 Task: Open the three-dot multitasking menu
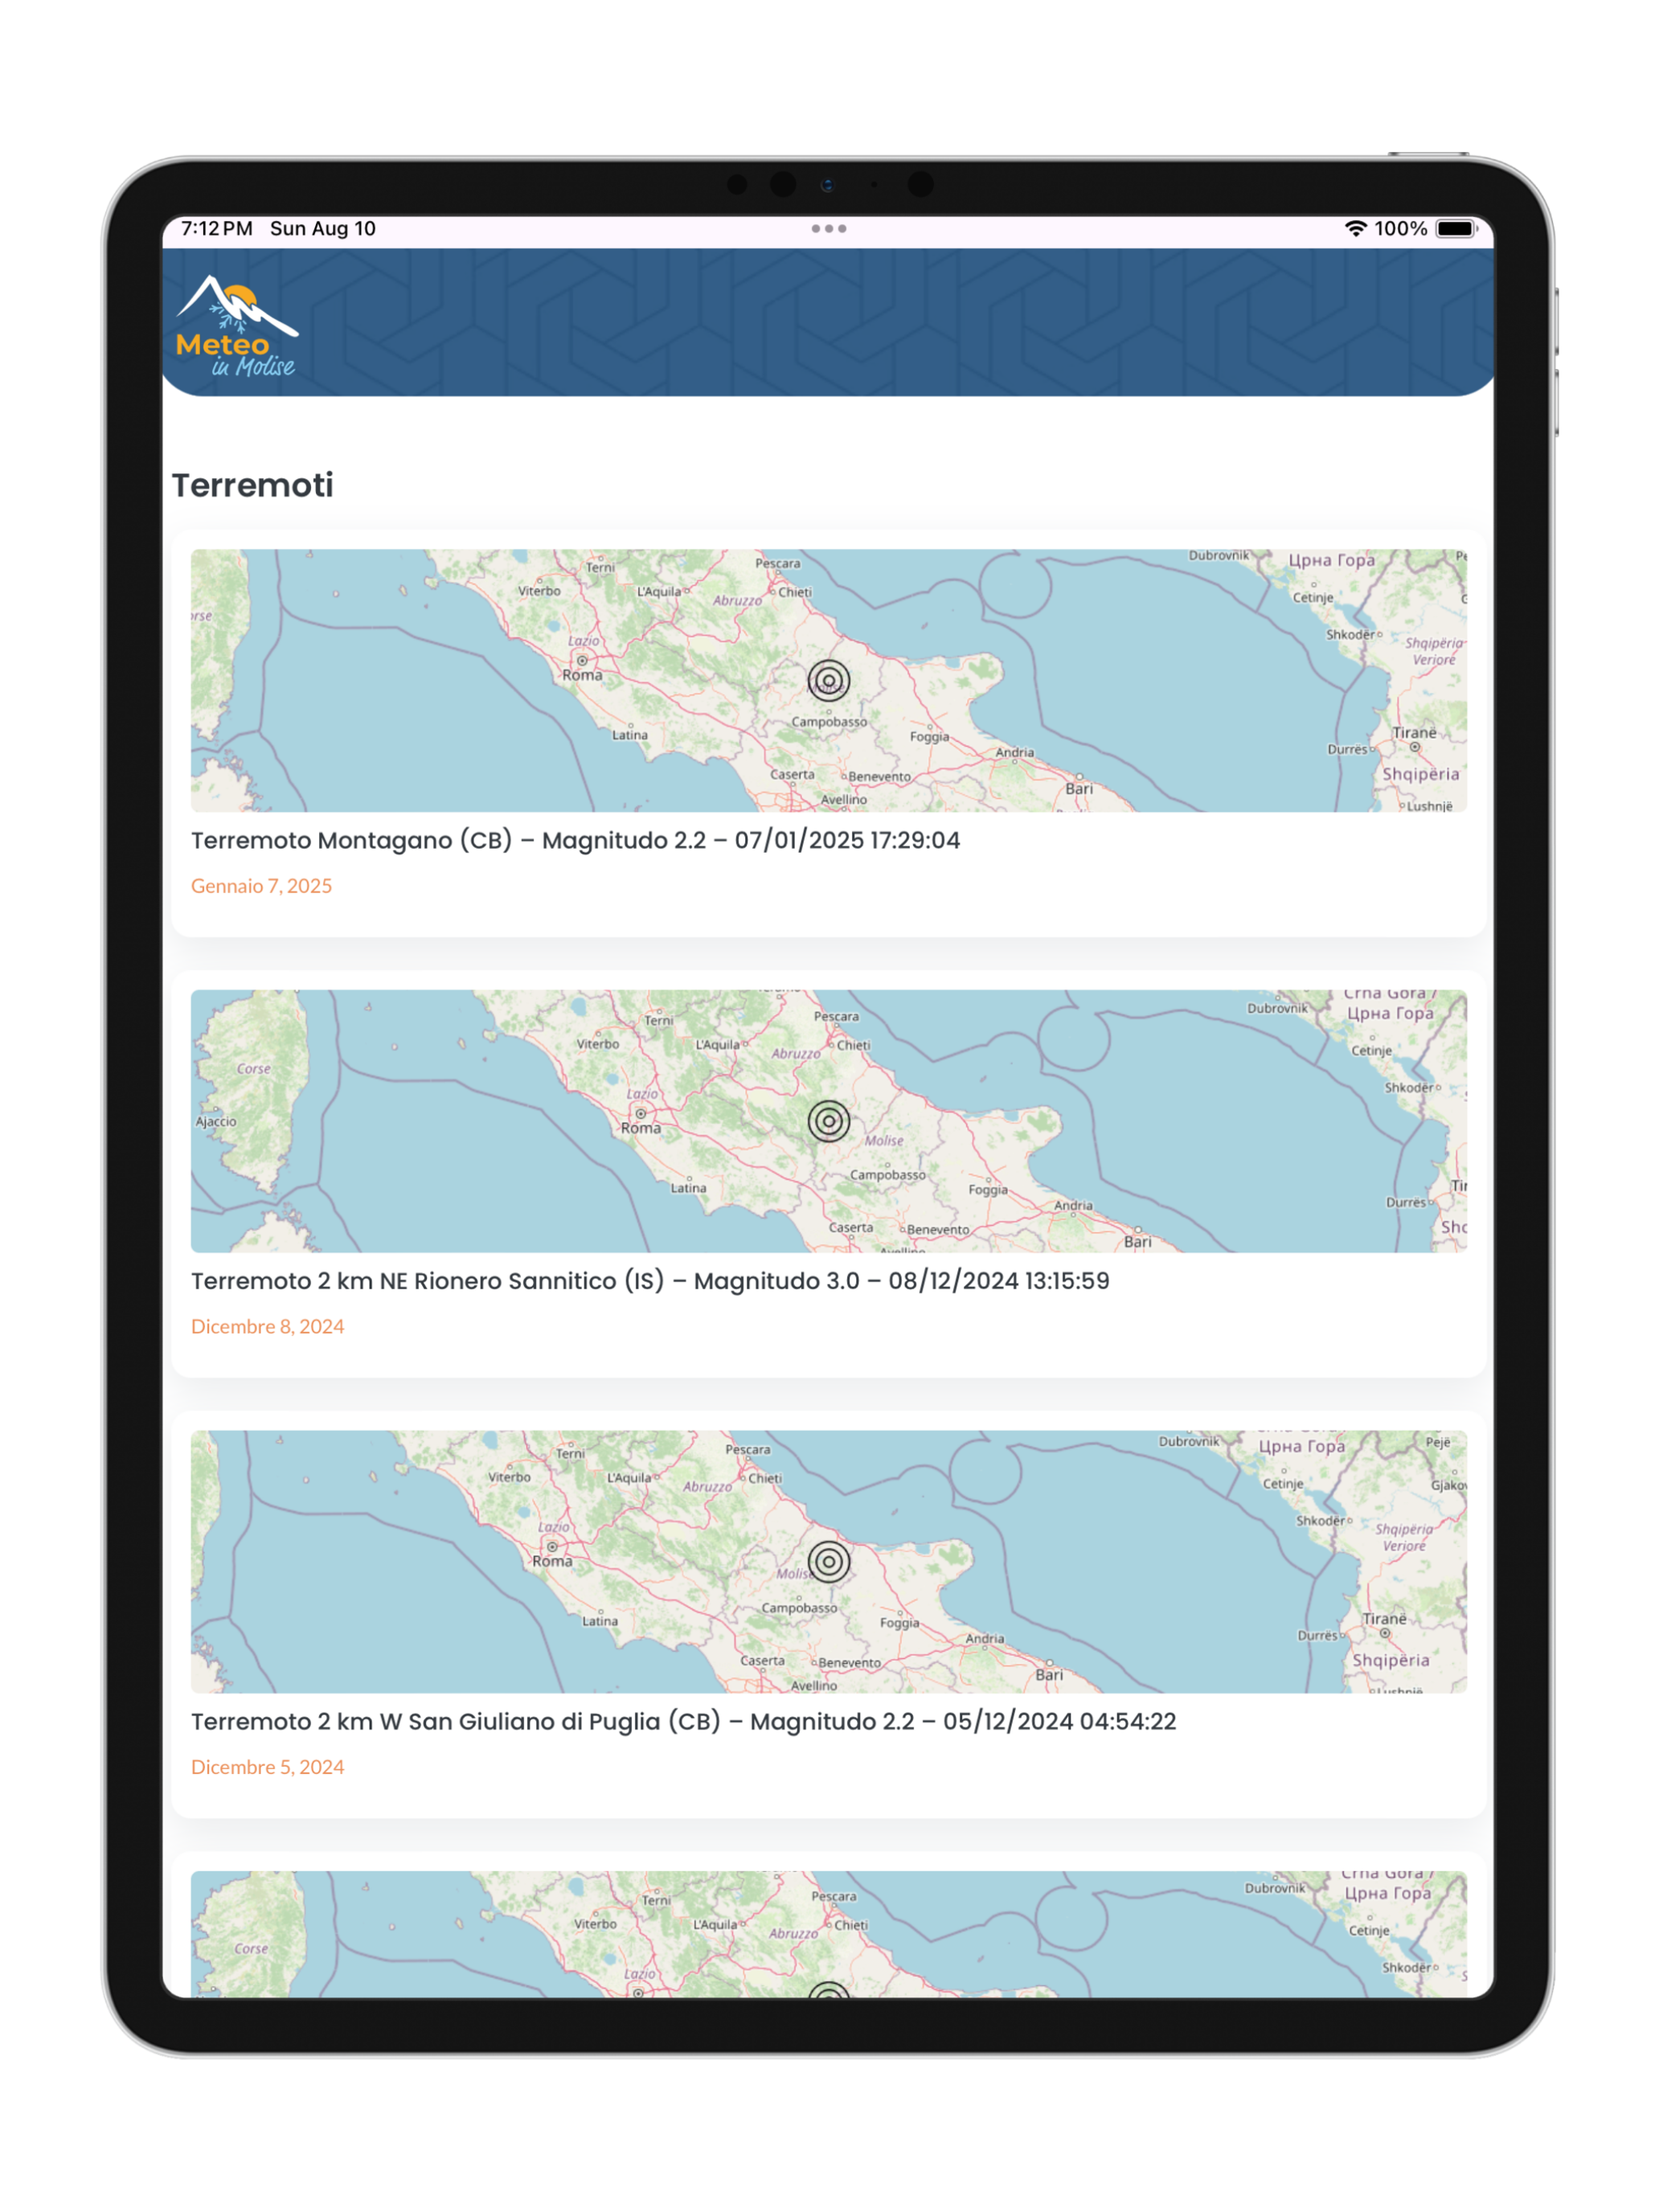pyautogui.click(x=828, y=229)
